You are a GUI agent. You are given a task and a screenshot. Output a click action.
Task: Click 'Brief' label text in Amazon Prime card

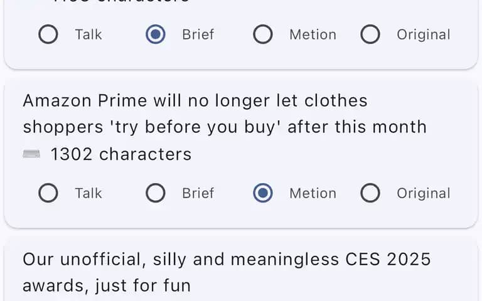[198, 193]
